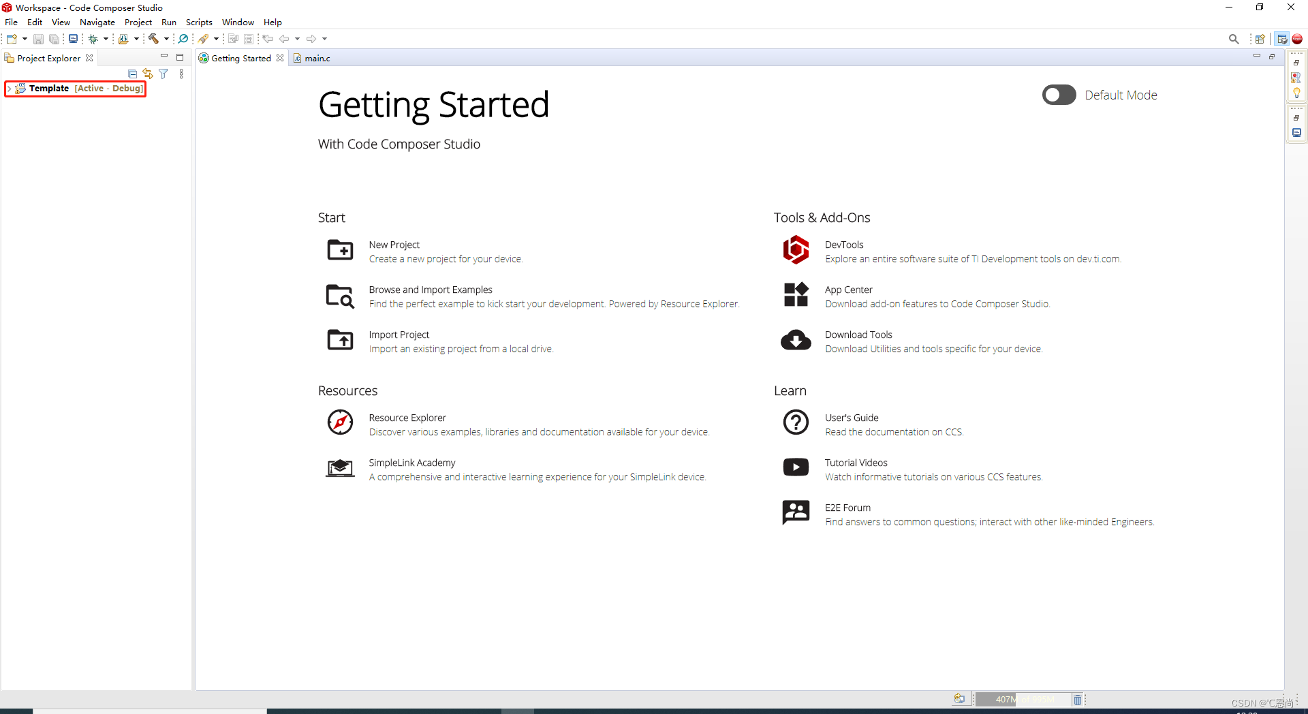Minimize the Project Explorer view
The height and width of the screenshot is (714, 1308).
pyautogui.click(x=164, y=57)
